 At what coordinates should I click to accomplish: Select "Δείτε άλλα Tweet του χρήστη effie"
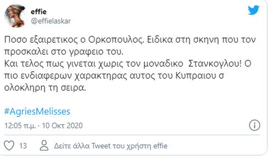tap(111, 146)
